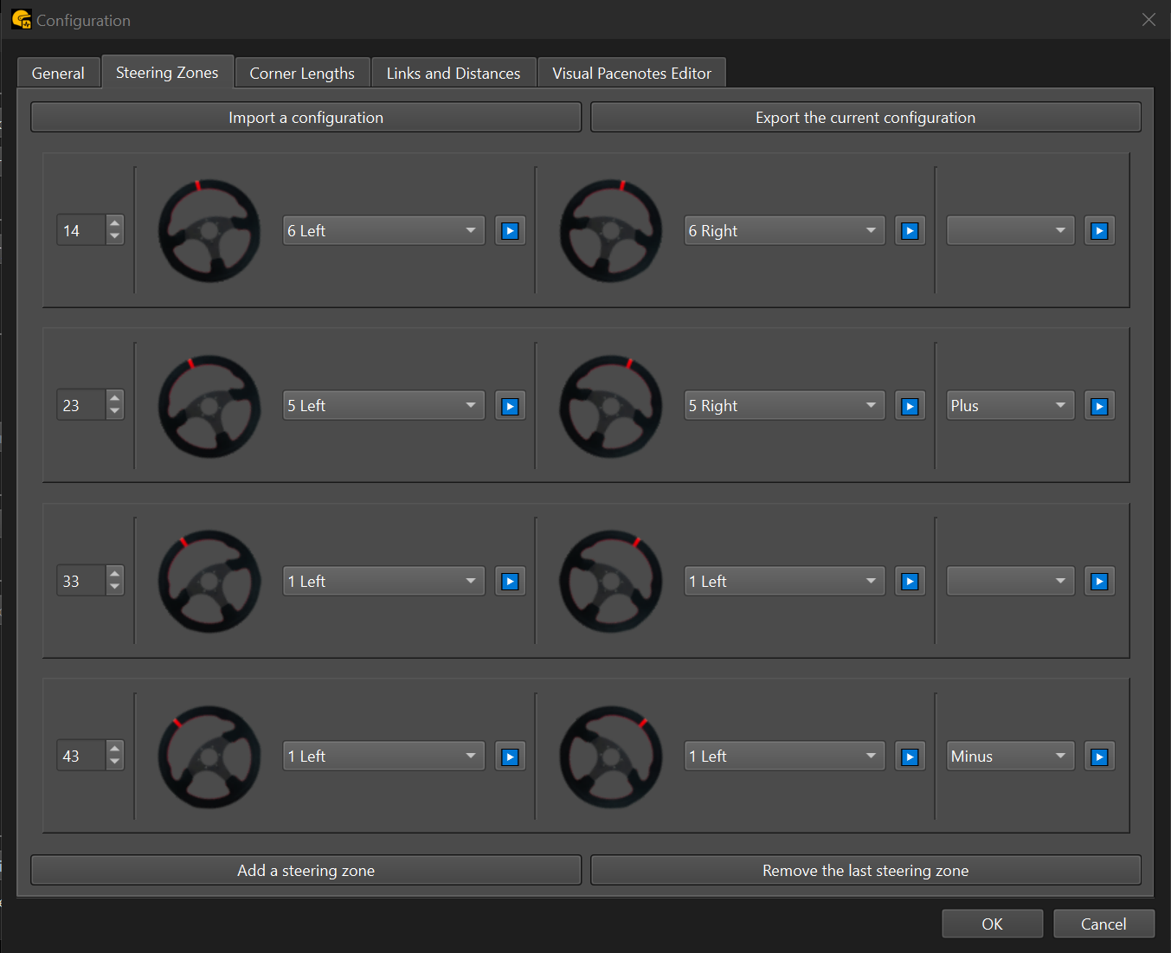Click Add a steering zone
1171x953 pixels.
pos(306,871)
